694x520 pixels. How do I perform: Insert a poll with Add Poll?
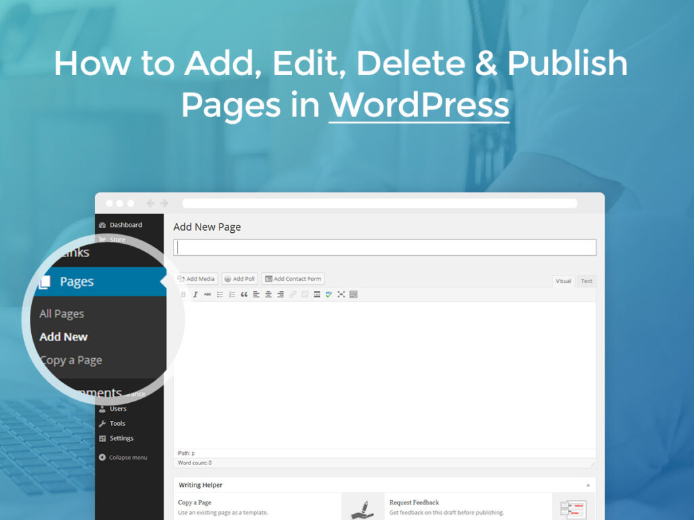[240, 278]
